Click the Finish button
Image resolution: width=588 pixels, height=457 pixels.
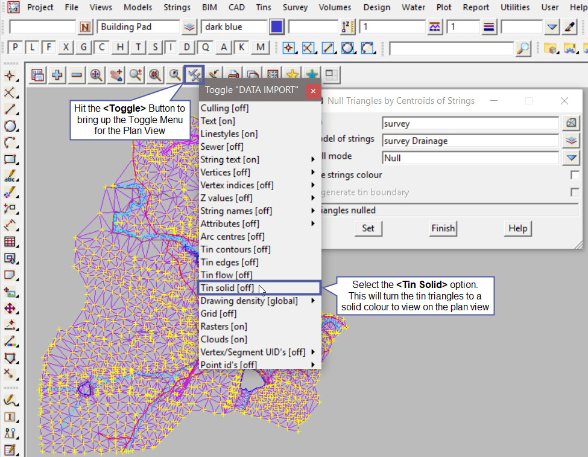443,228
